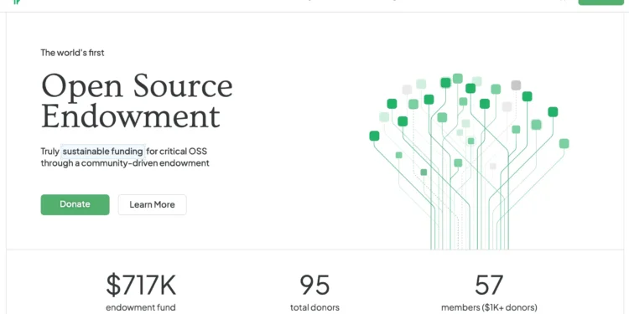Image resolution: width=629 pixels, height=314 pixels.
Task: Click the "members ($1K+ donors)" label
Action: coord(489,307)
